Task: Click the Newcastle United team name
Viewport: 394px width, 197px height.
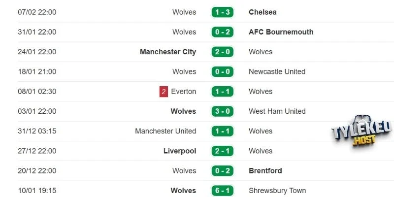Action: click(x=277, y=71)
